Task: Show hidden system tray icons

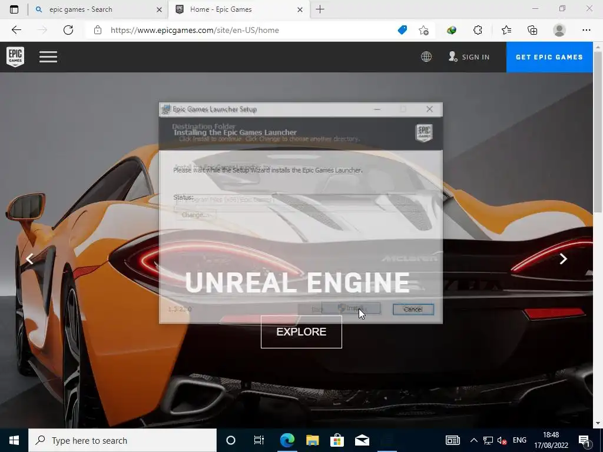Action: 474,440
